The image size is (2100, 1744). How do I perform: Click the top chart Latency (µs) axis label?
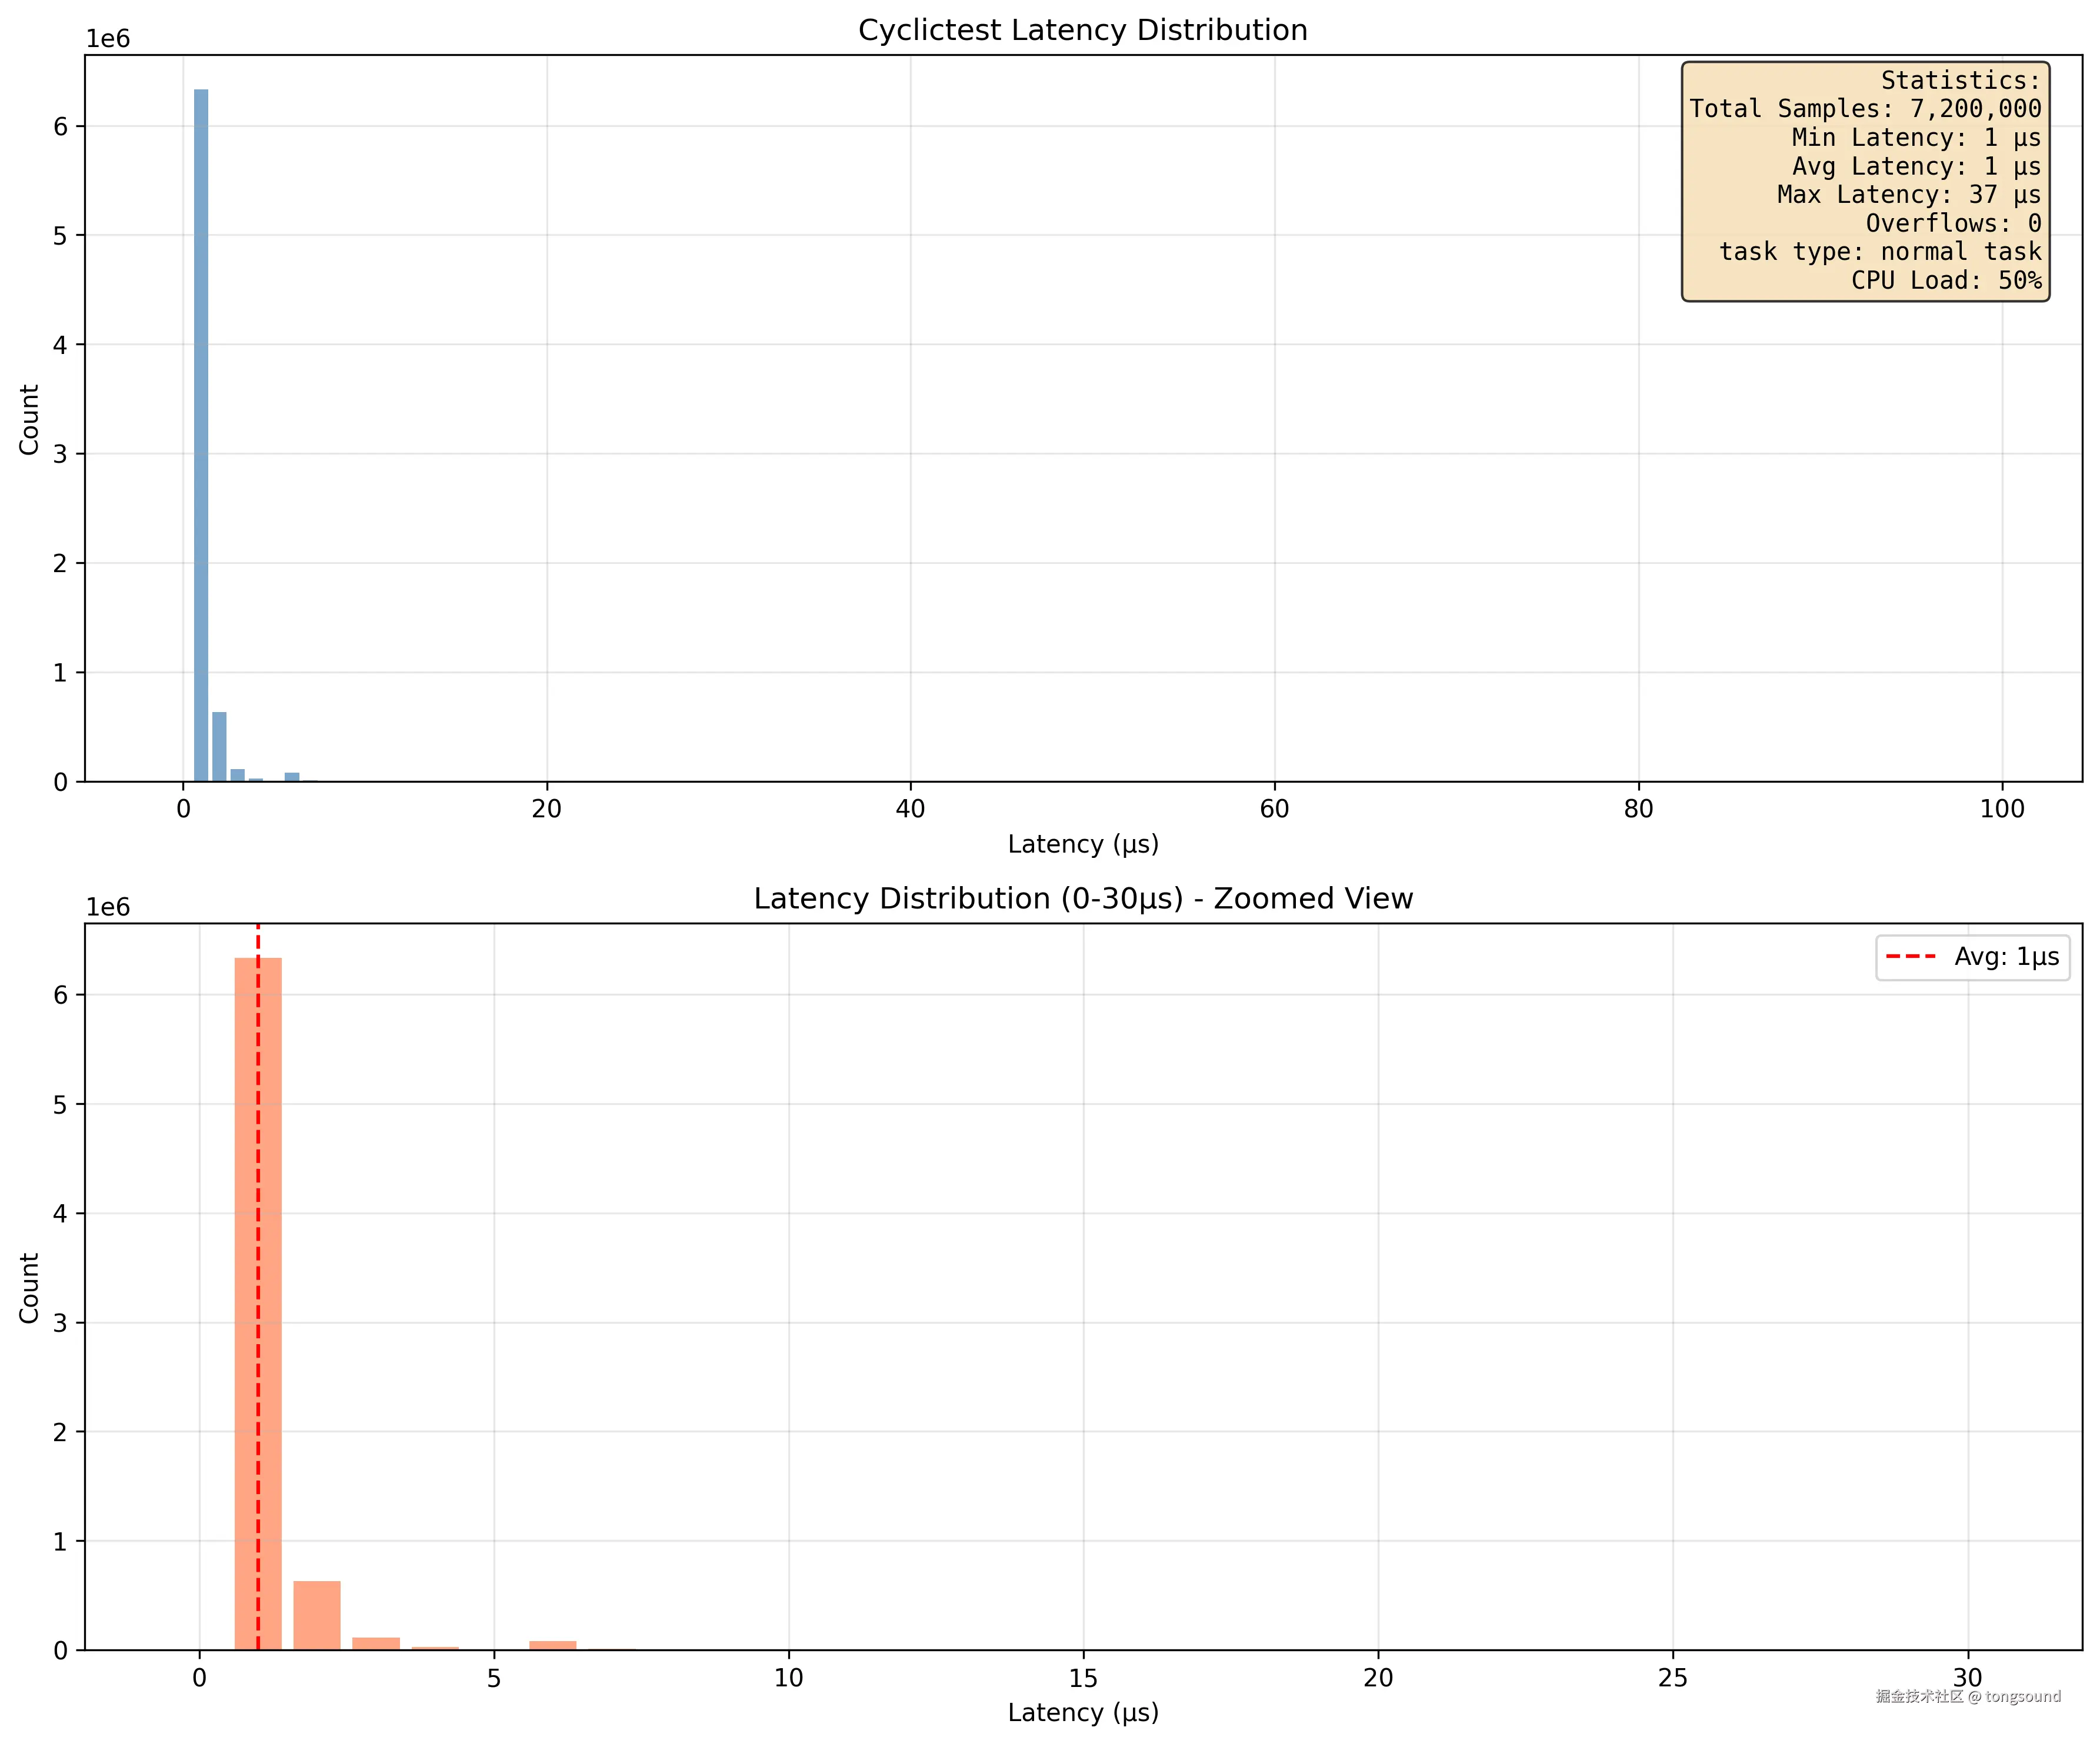coord(1082,844)
